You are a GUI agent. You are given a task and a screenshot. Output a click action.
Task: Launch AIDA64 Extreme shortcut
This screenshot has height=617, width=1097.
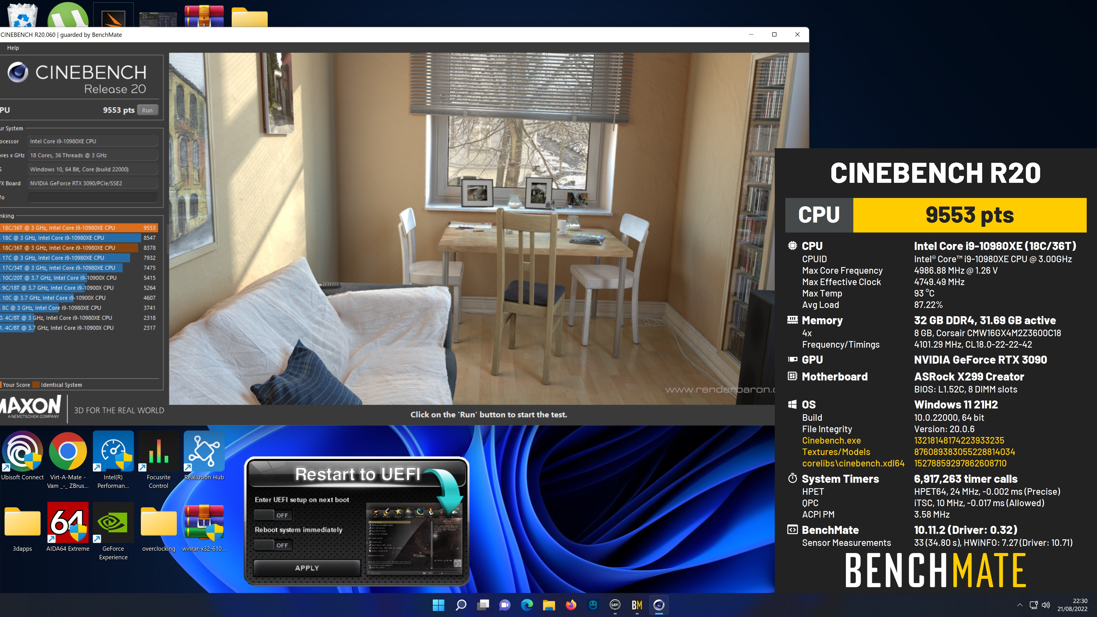68,527
